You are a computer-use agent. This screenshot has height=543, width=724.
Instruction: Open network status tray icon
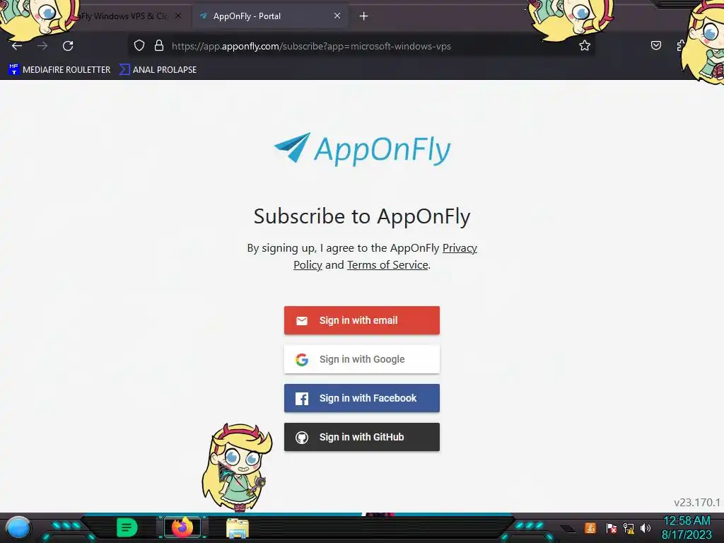629,527
